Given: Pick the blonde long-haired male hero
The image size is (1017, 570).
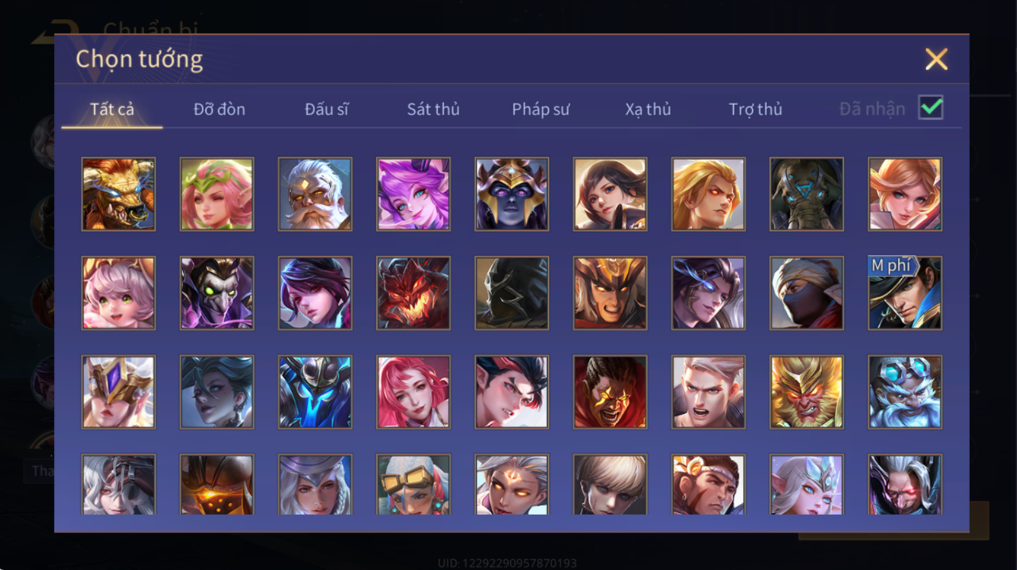Looking at the screenshot, I should (708, 194).
